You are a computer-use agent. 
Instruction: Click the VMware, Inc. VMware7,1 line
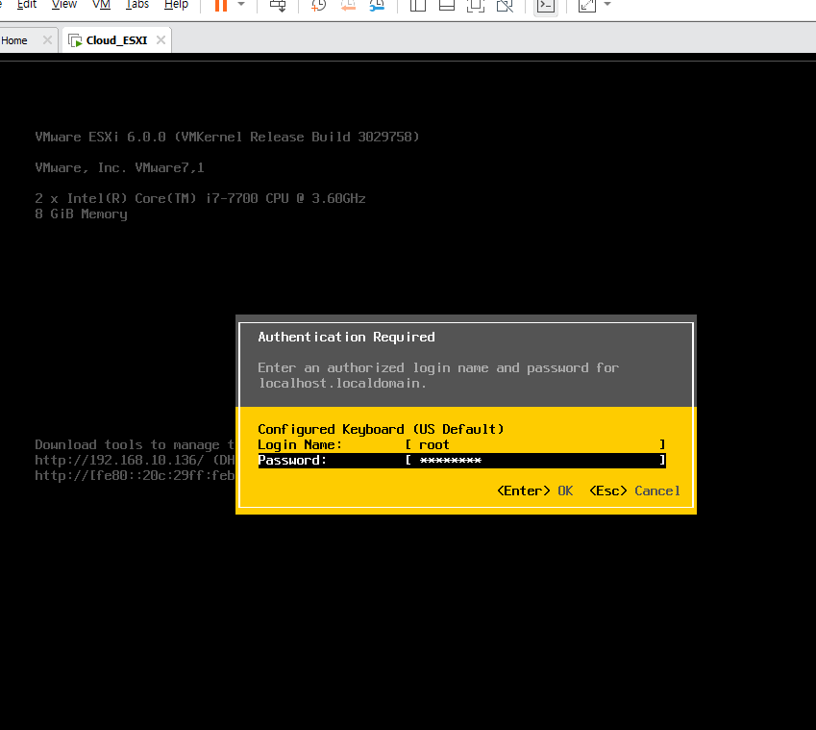(x=120, y=167)
